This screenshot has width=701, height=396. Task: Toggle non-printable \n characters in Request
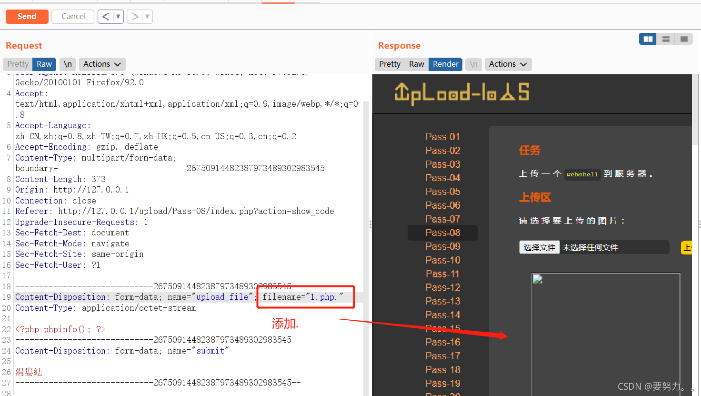coord(68,64)
